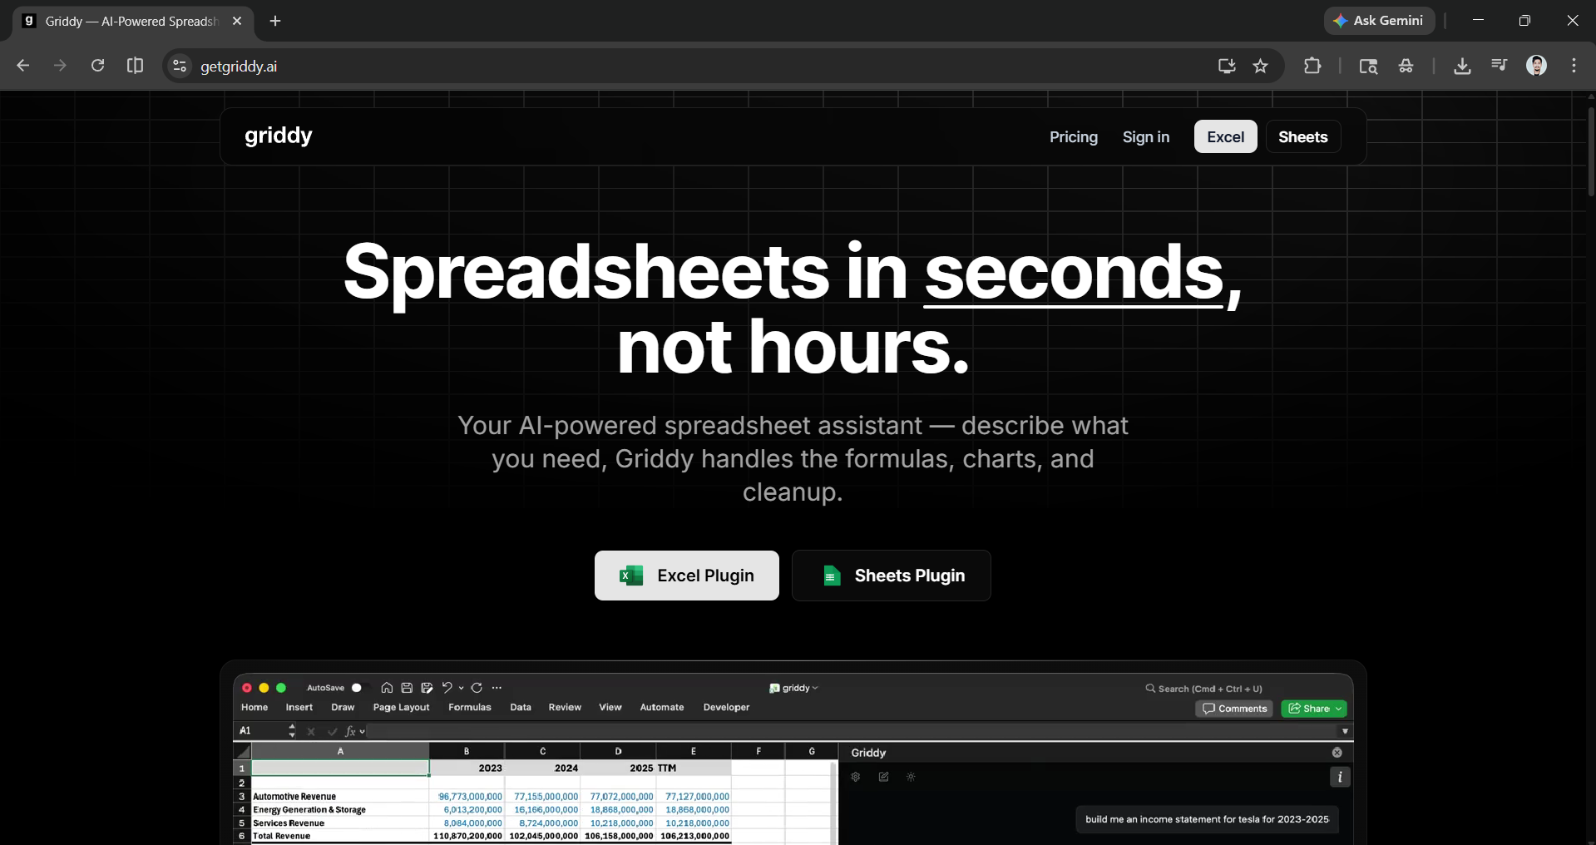Open Comments in the spreadsheet
The height and width of the screenshot is (845, 1596).
click(x=1234, y=709)
